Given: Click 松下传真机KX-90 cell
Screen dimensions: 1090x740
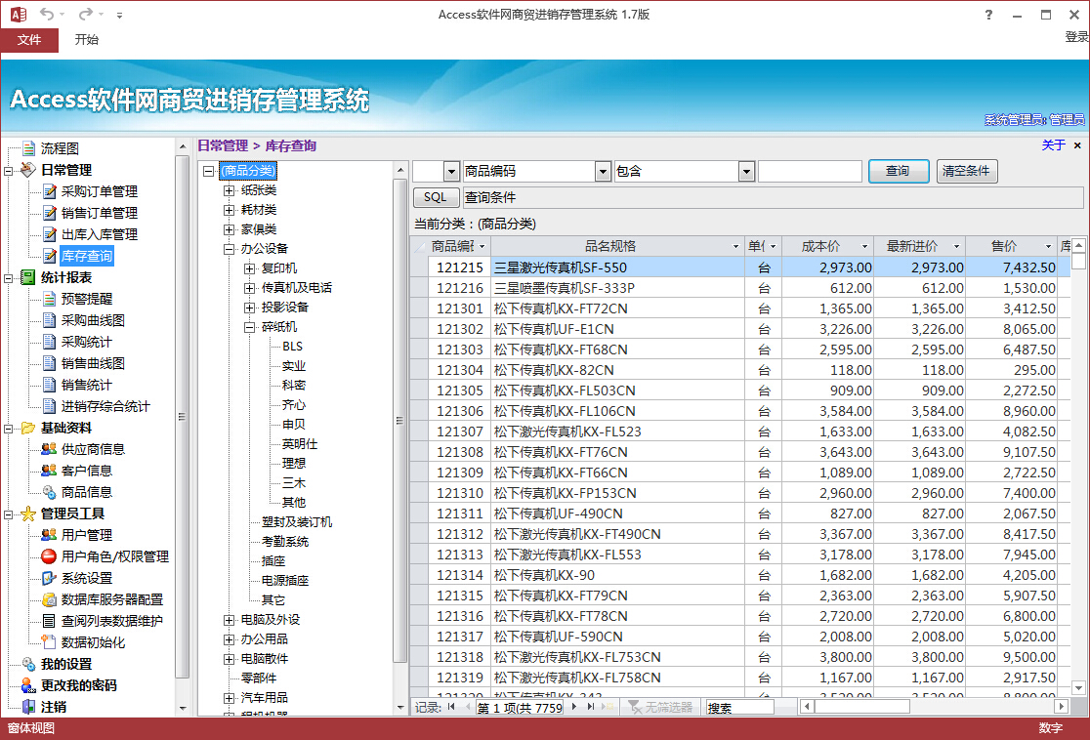Looking at the screenshot, I should [617, 575].
